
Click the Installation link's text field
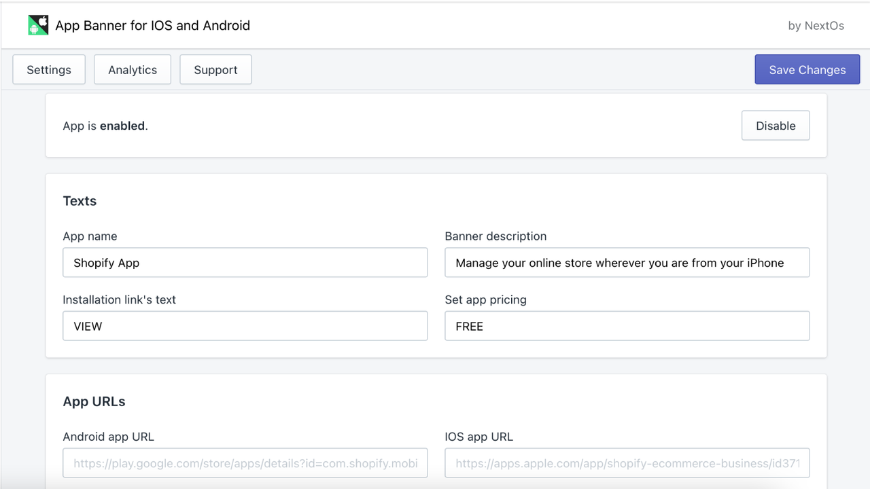point(245,326)
